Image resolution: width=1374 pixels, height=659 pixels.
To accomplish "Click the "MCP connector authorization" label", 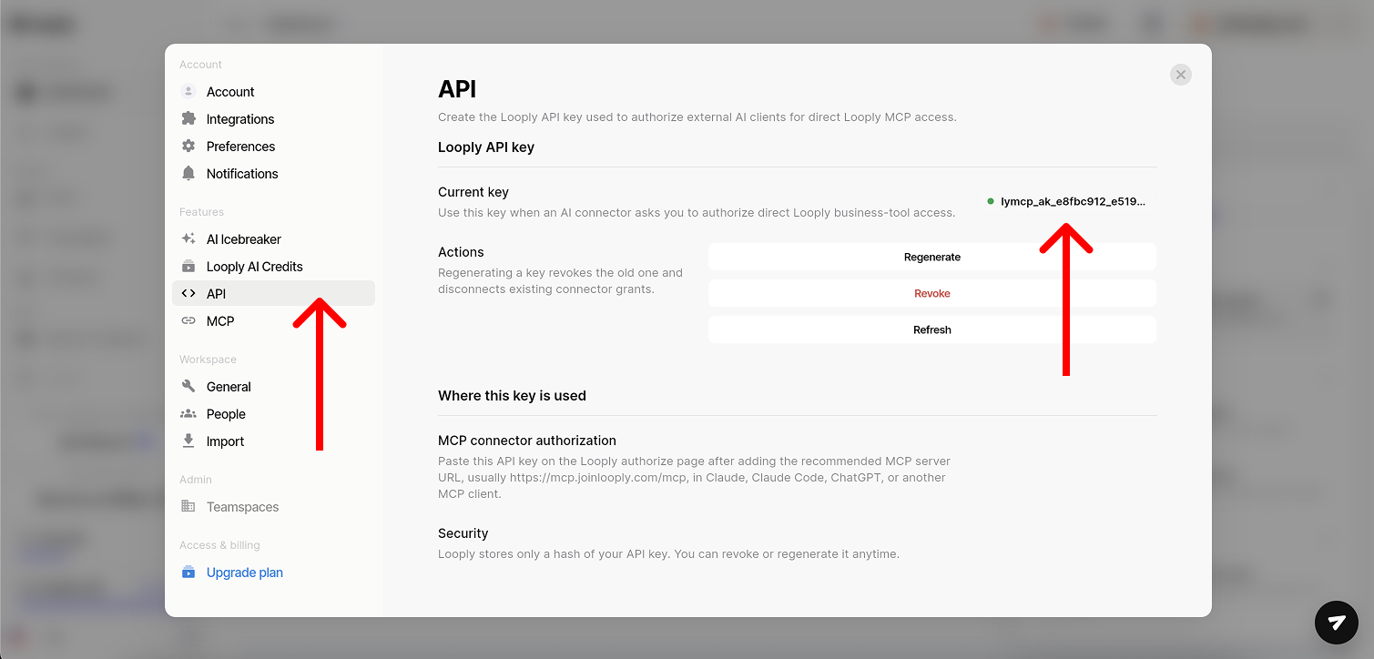I will (x=527, y=441).
